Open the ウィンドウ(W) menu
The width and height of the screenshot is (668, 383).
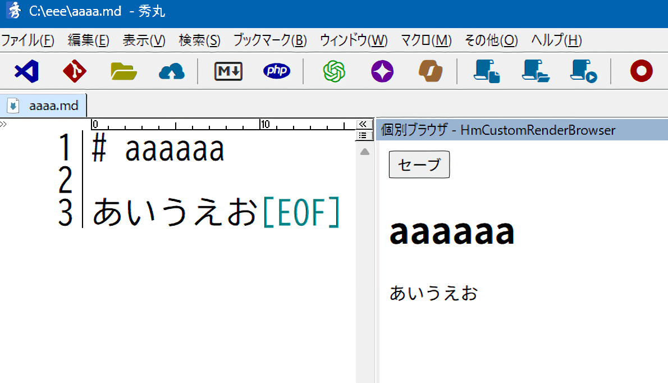tap(354, 40)
